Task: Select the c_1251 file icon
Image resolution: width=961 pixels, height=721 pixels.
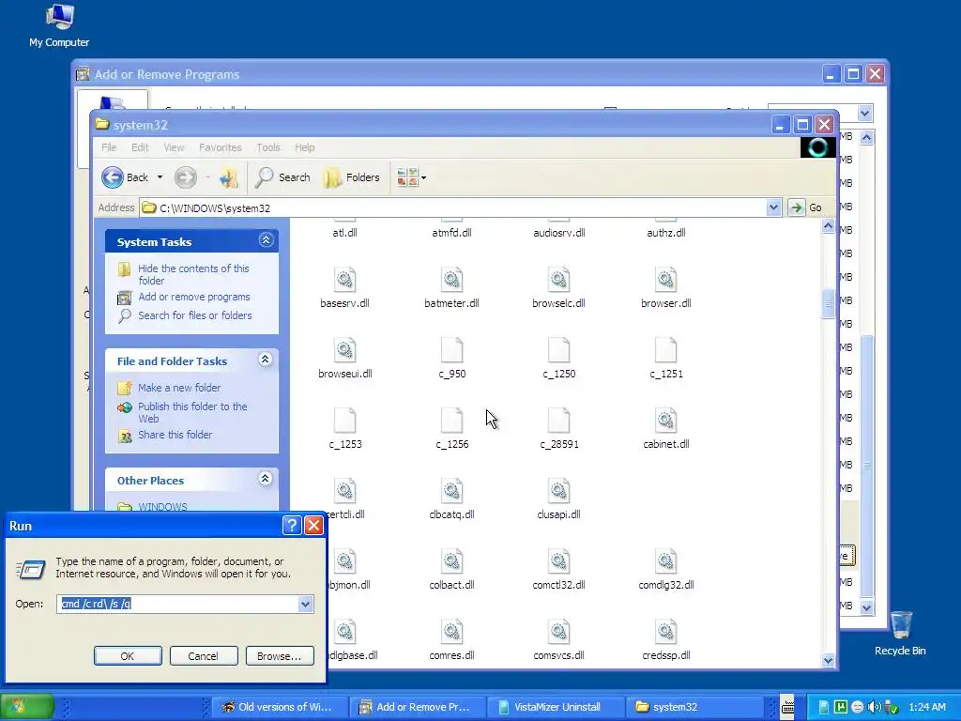Action: click(x=665, y=350)
